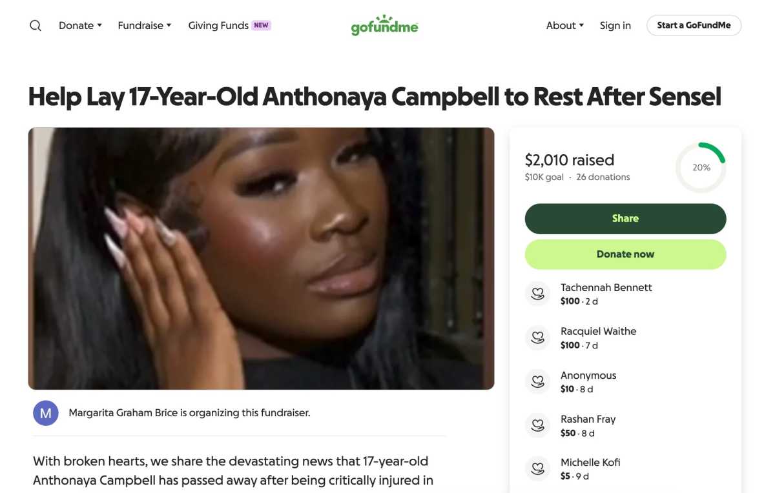This screenshot has height=493, width=775.
Task: Click organizer avatar with letter M
Action: coord(46,413)
